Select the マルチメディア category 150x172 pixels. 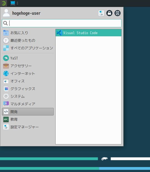pos(28,104)
